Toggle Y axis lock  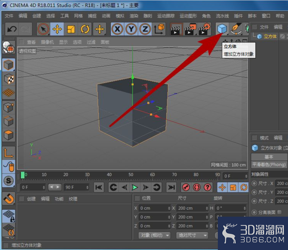point(131,29)
